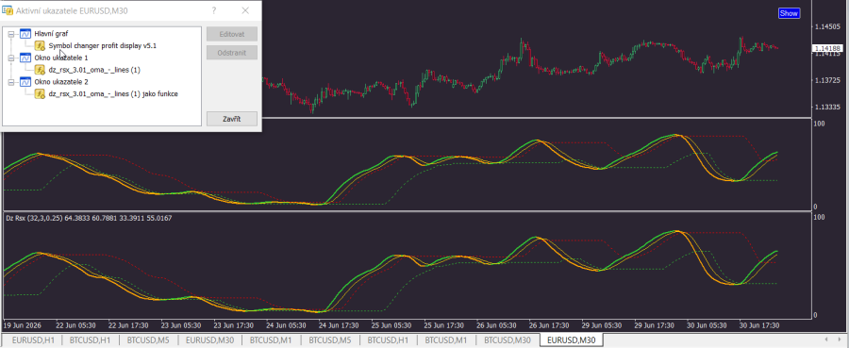Click the 1.13725 price axis label
The image size is (849, 348).
(826, 81)
